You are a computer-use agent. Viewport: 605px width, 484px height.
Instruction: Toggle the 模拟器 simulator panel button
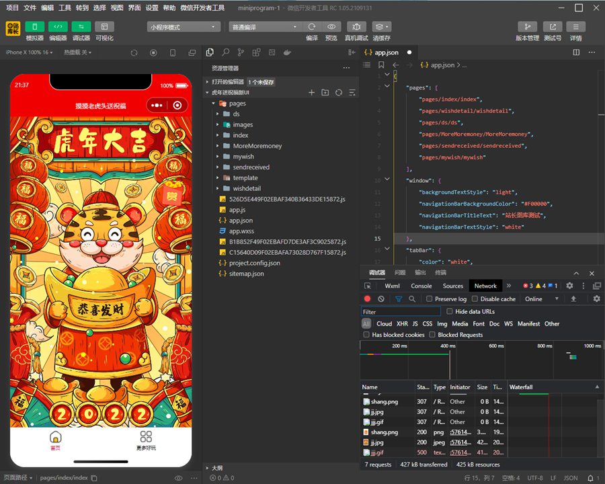pyautogui.click(x=35, y=27)
